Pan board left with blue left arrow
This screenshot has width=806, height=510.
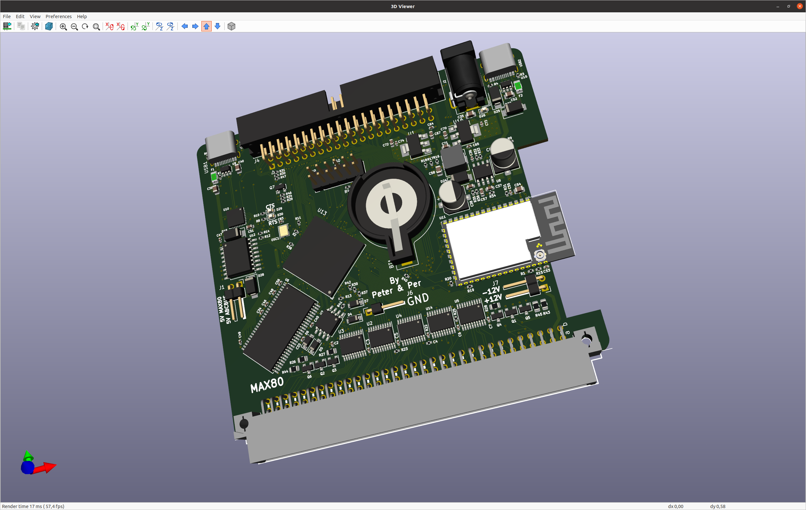coord(185,26)
